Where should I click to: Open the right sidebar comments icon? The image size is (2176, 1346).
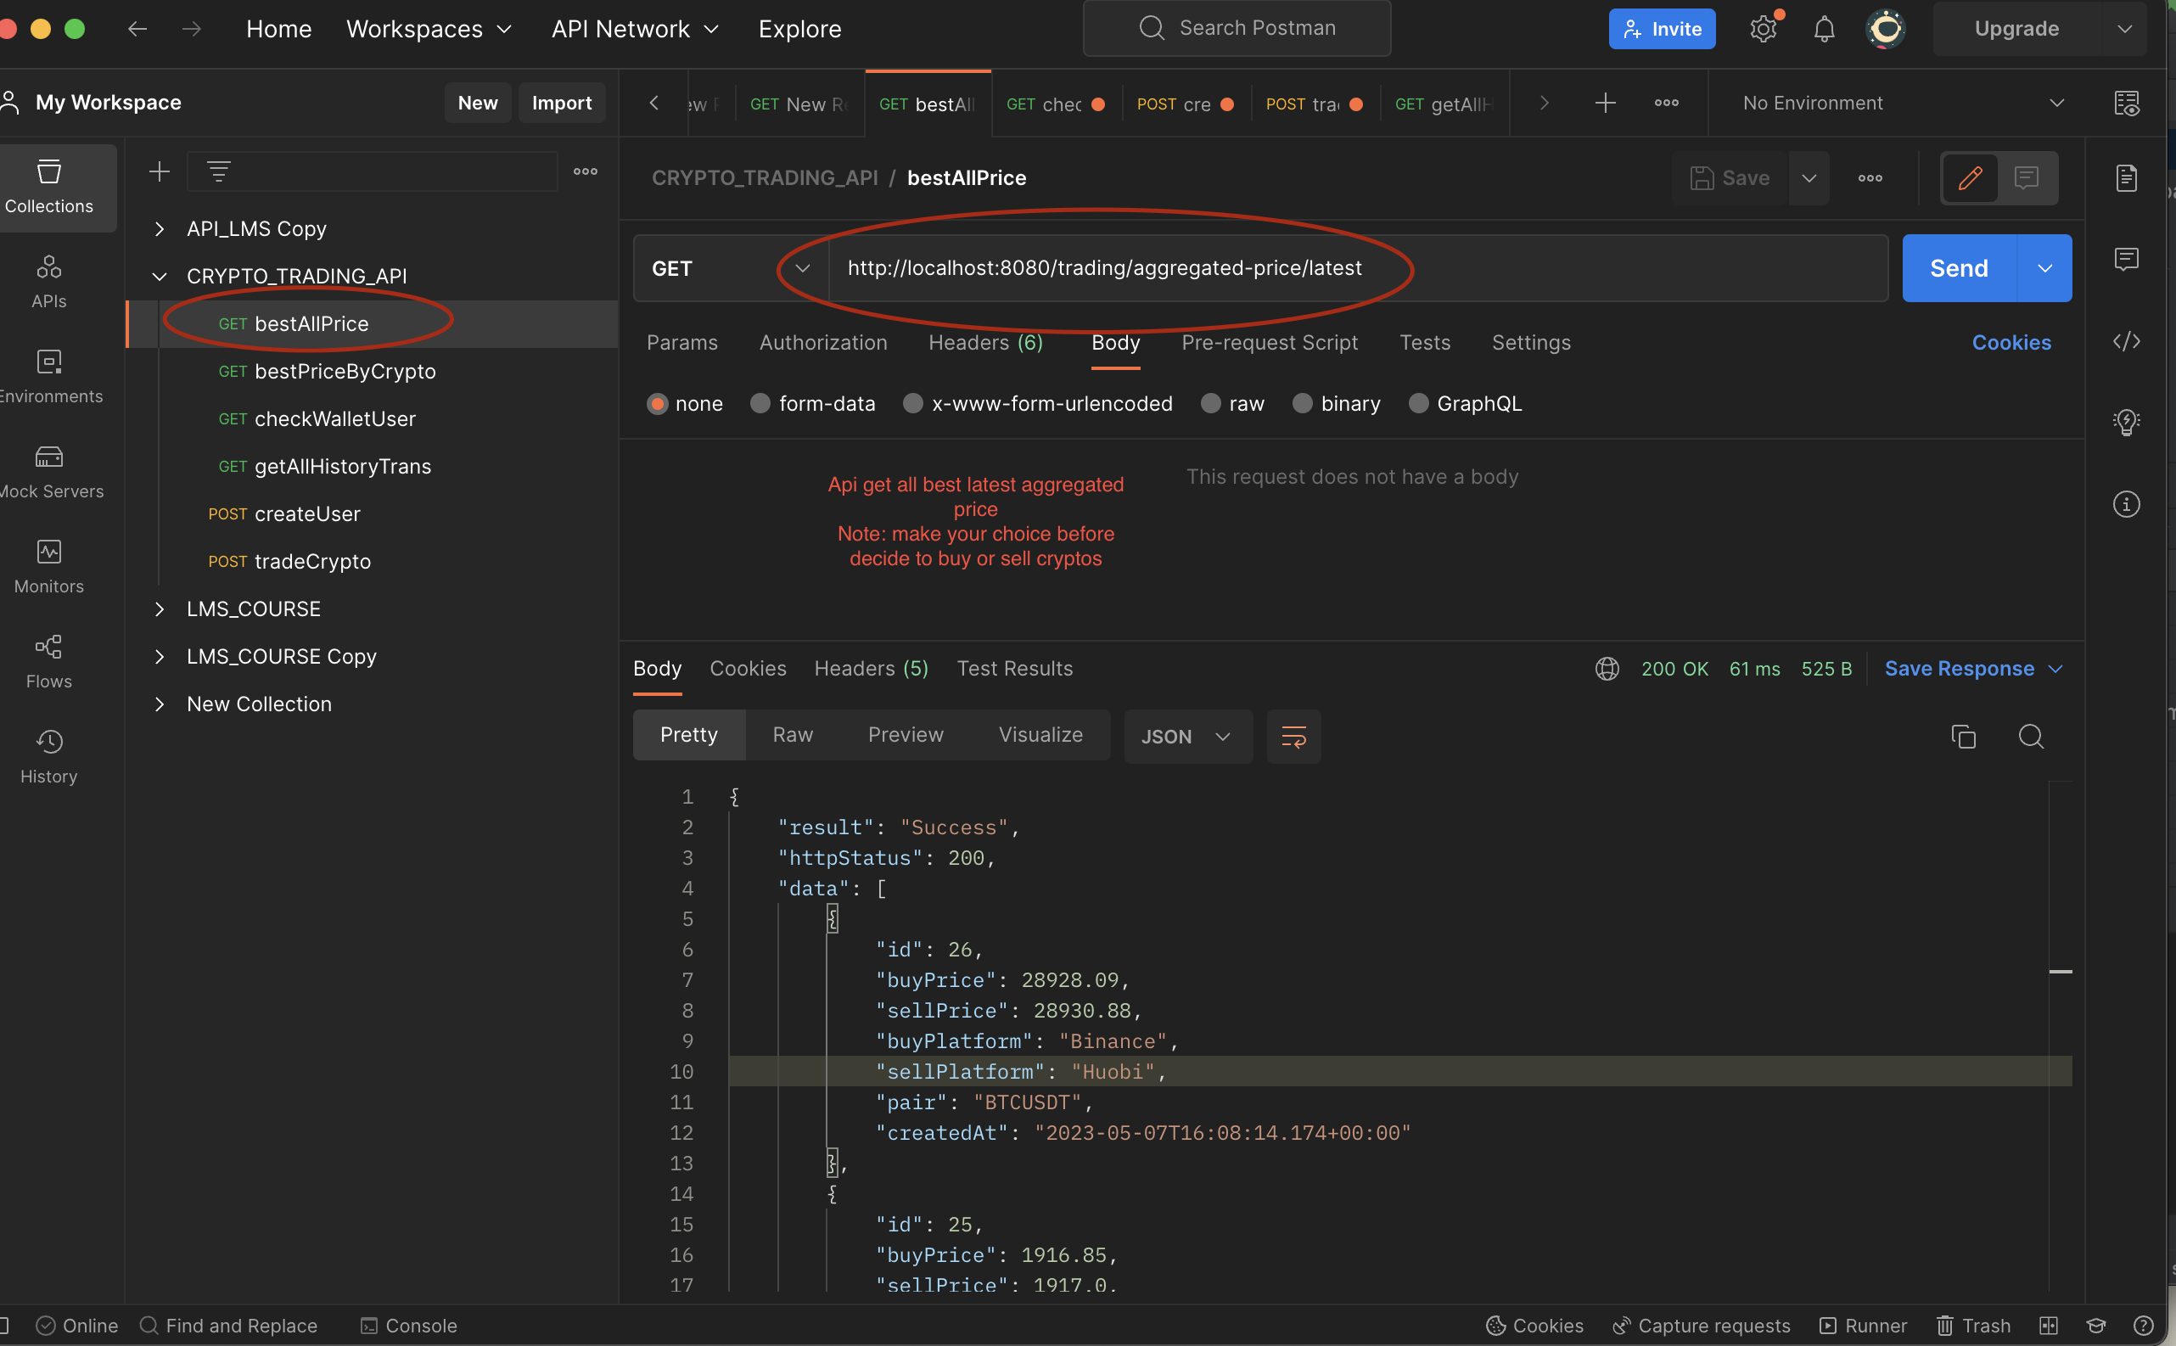2126,259
